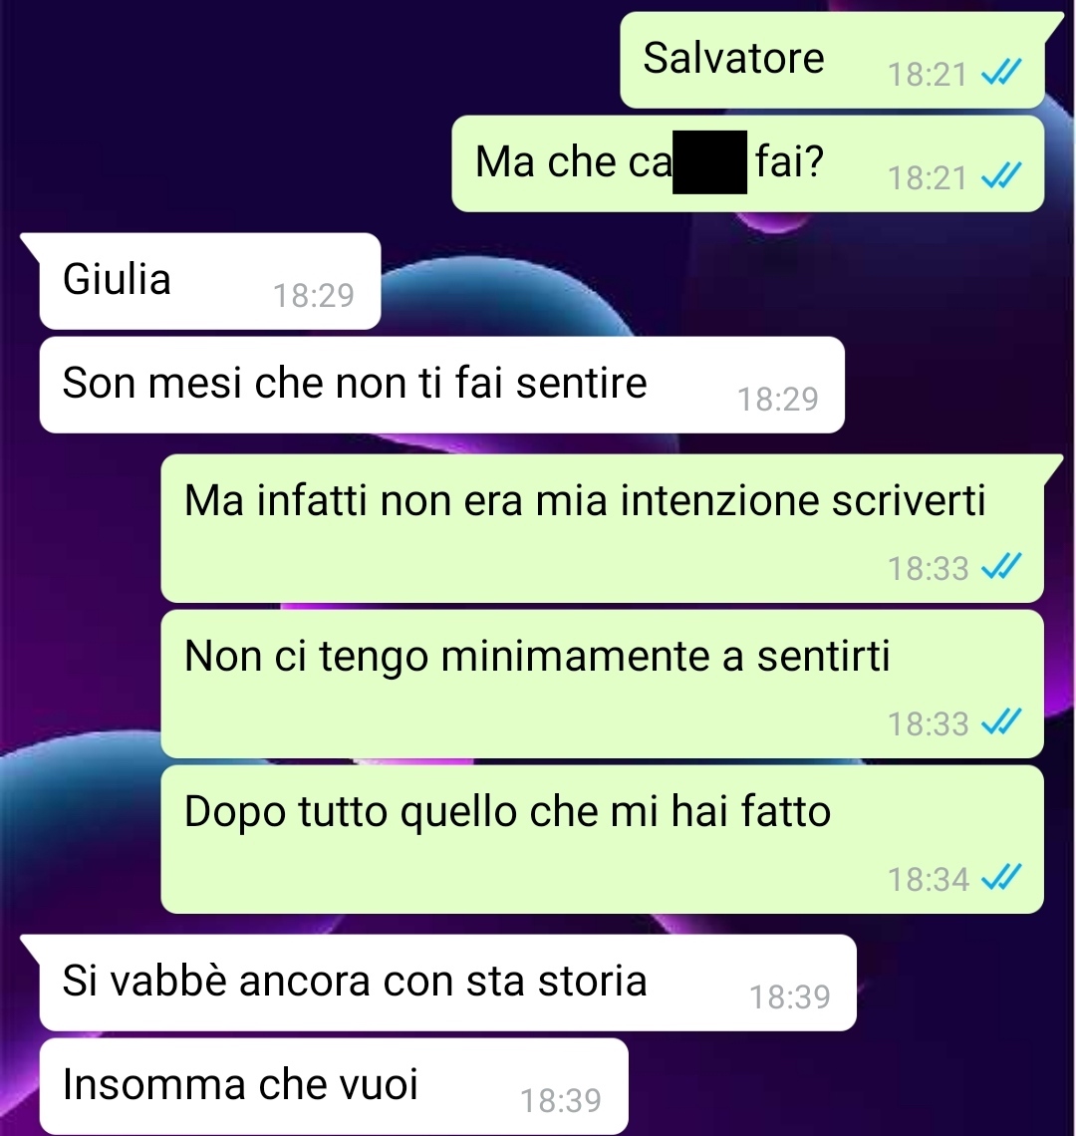Click the blue ticks on the "Ma infatti non era" message
The height and width of the screenshot is (1136, 1076).
coord(1000,566)
